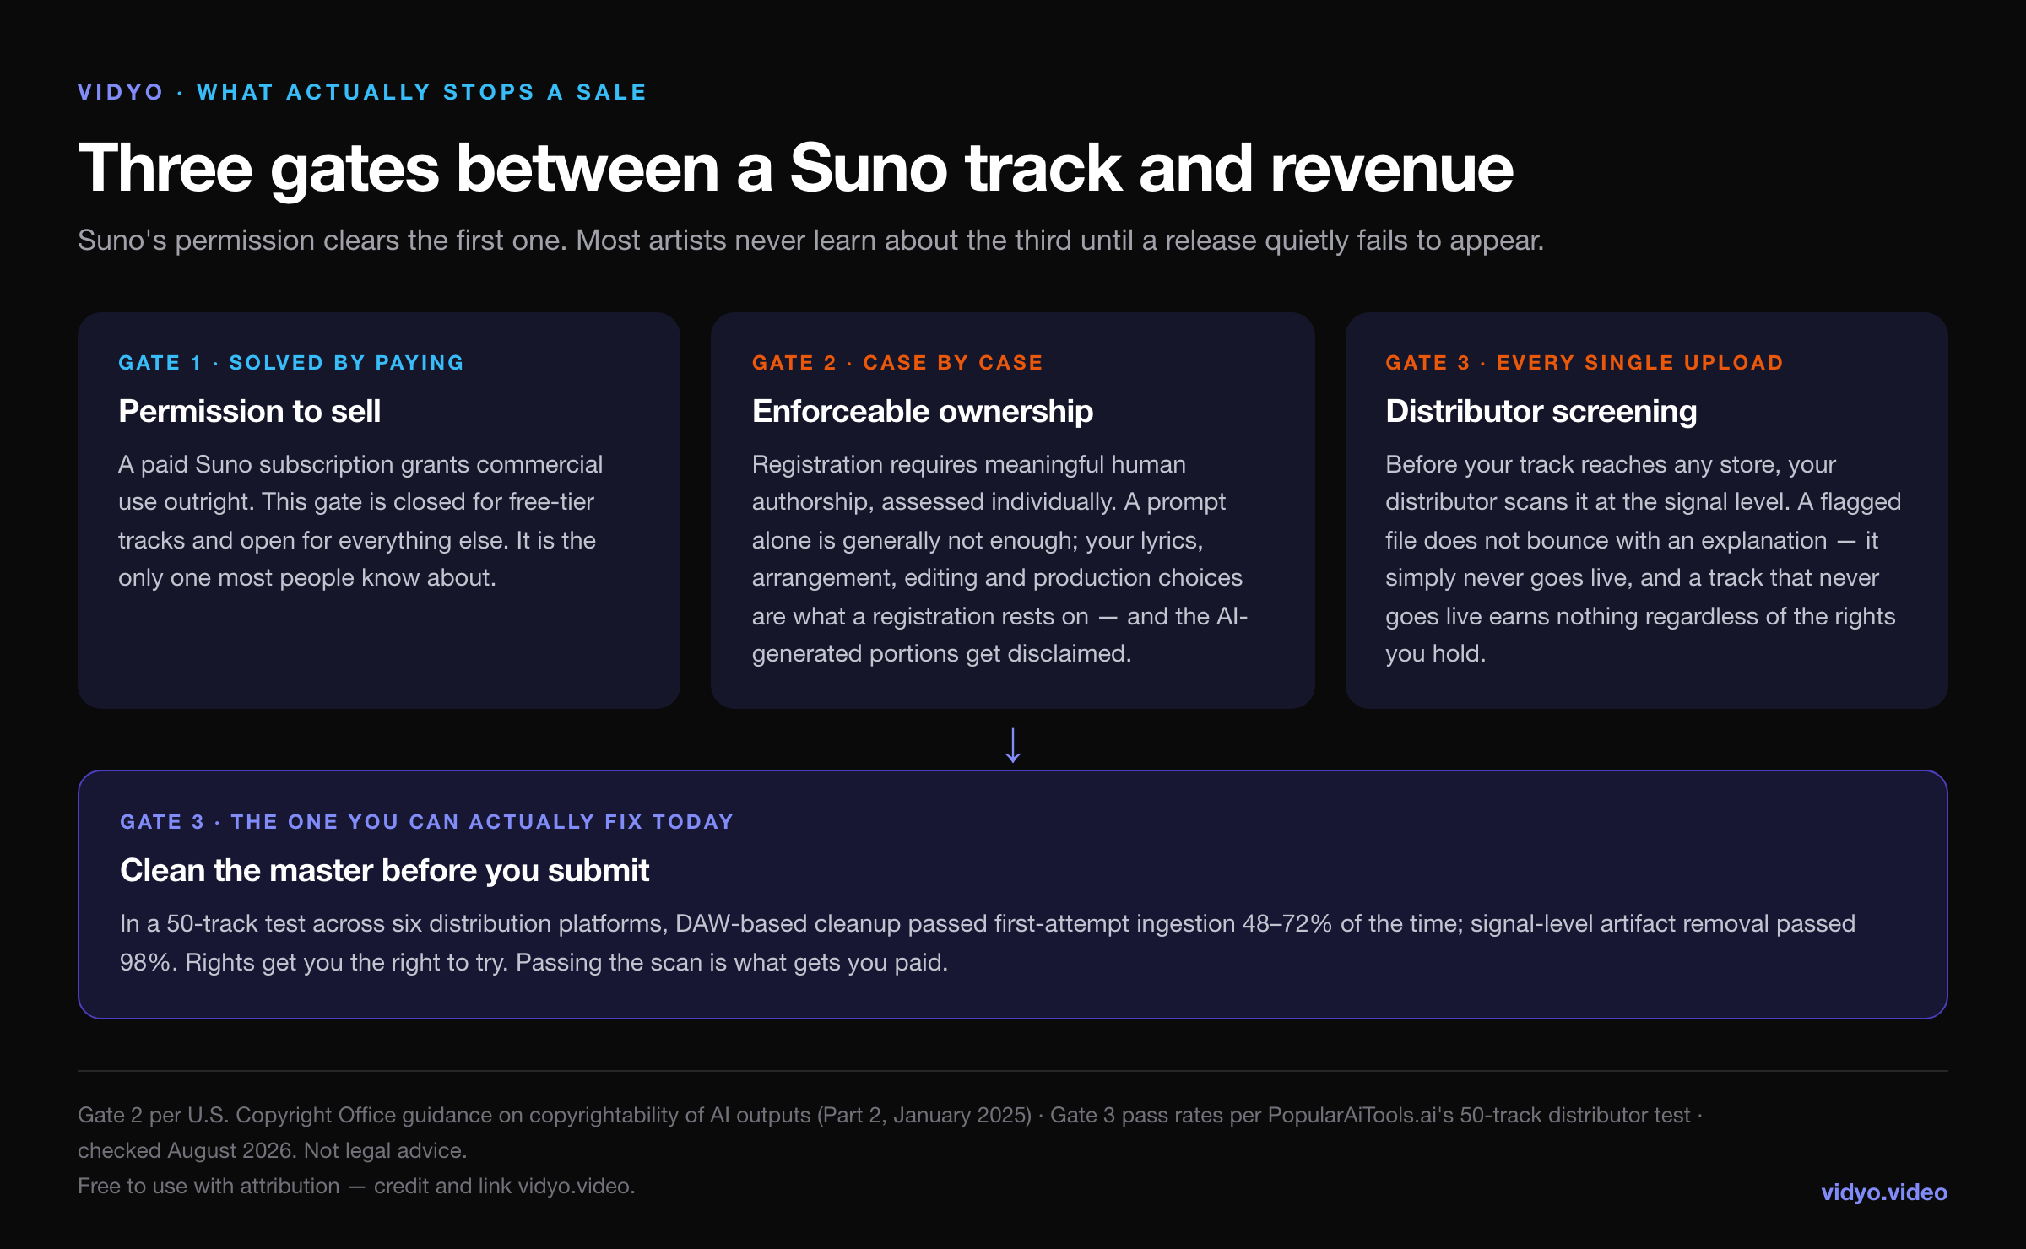Image resolution: width=2026 pixels, height=1249 pixels.
Task: Click 'GATE 2 · CASE BY CASE' label
Action: tap(897, 363)
